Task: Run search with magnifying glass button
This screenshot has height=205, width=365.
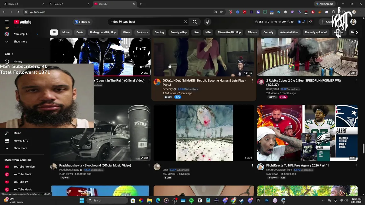Action: (x=194, y=22)
